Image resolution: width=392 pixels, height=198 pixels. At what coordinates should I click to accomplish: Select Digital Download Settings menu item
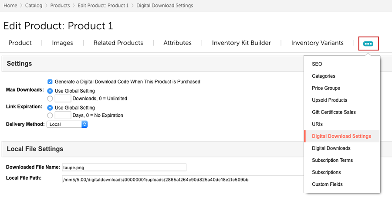coord(342,136)
